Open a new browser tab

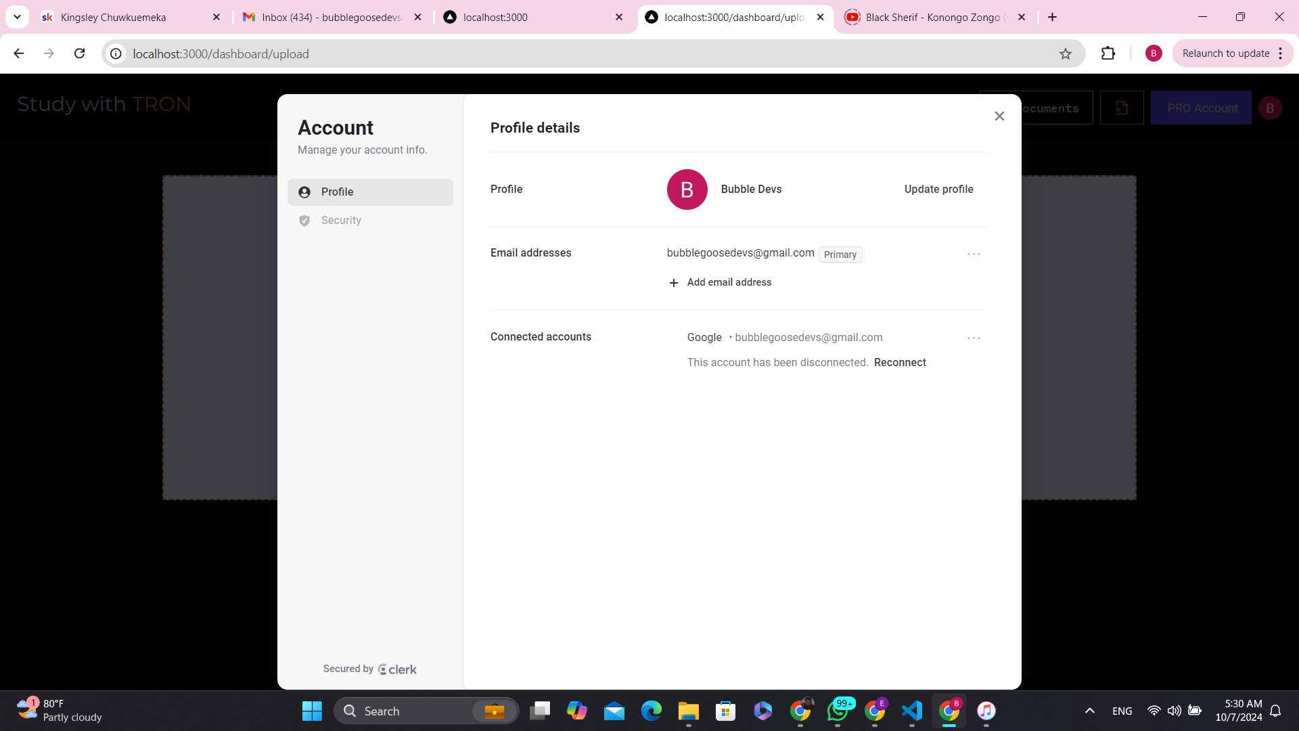(x=1052, y=17)
